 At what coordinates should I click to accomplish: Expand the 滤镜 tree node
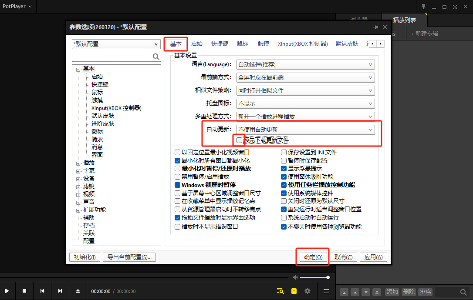coord(78,187)
